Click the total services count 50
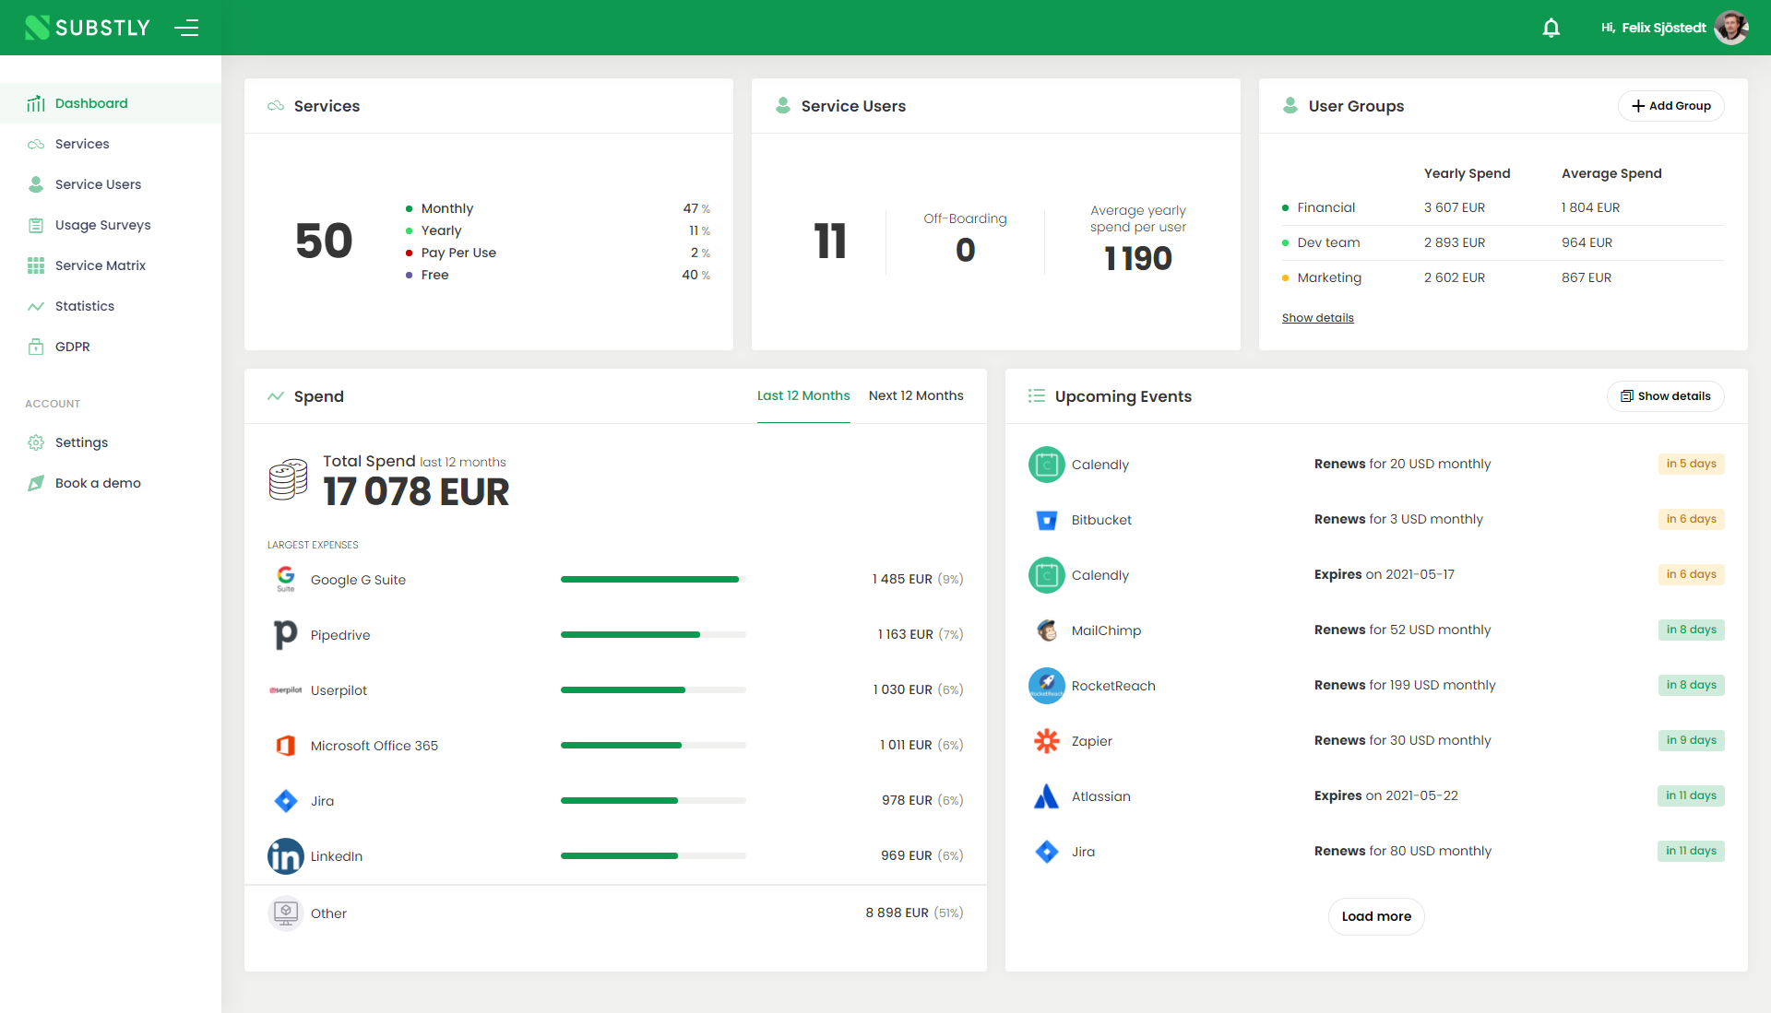This screenshot has width=1771, height=1013. [x=324, y=241]
